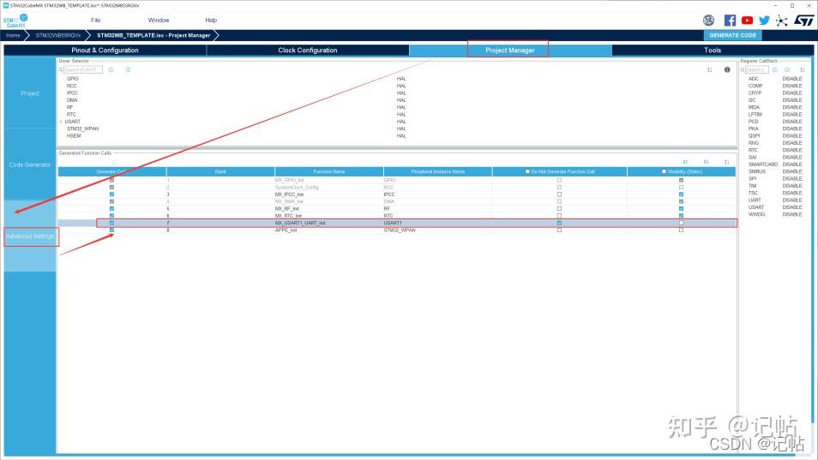Switch to Clock Configuration tab
Viewport: 818px width, 460px height.
(307, 50)
